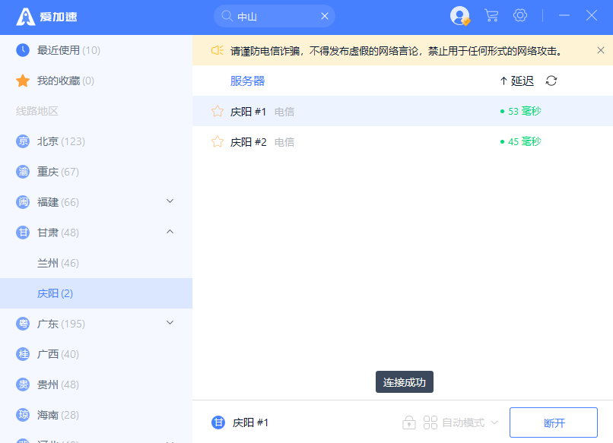
Task: Collapse the 甘肃 region group
Action: point(170,232)
